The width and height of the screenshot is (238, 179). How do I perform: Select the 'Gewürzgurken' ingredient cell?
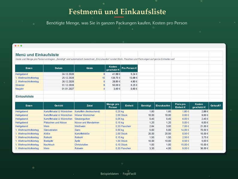90,119
